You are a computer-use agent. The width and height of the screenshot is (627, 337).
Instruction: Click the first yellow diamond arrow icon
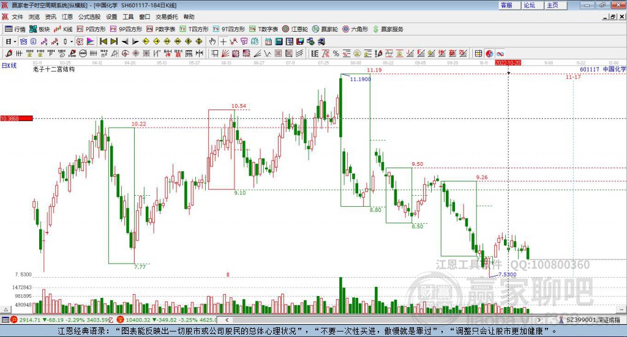[x=146, y=42]
